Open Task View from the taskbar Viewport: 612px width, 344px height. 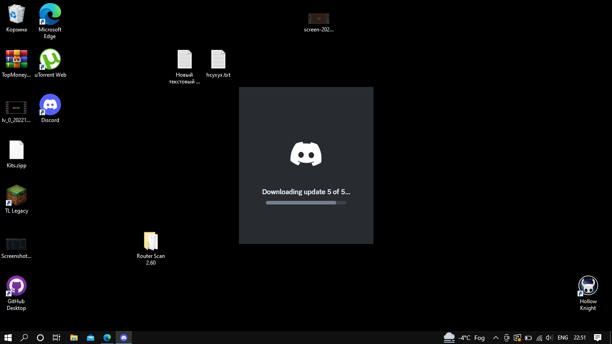[56, 338]
